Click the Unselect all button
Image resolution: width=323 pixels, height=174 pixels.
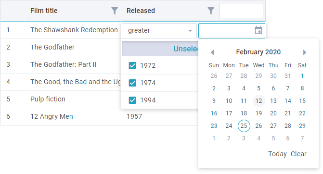(160, 49)
